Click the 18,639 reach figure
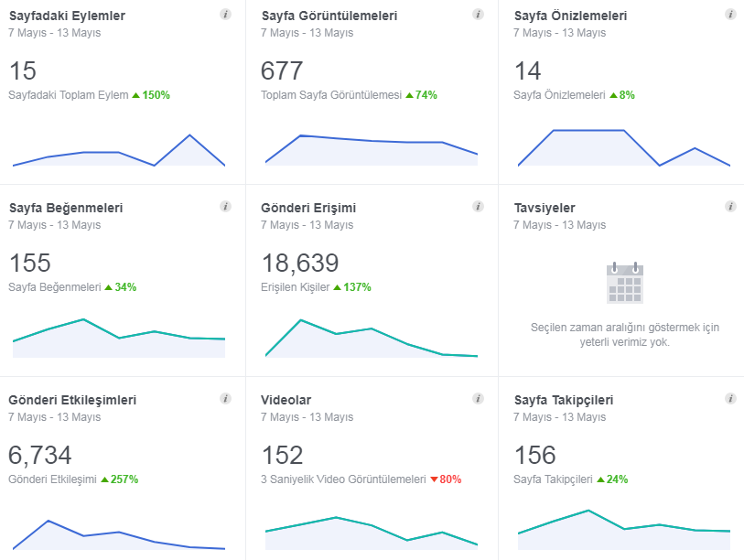Image resolution: width=744 pixels, height=560 pixels. (x=300, y=263)
